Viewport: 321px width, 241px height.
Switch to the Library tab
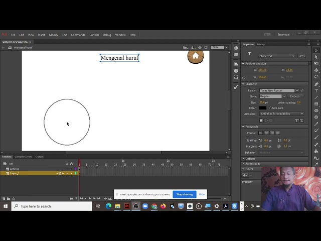coord(261,44)
